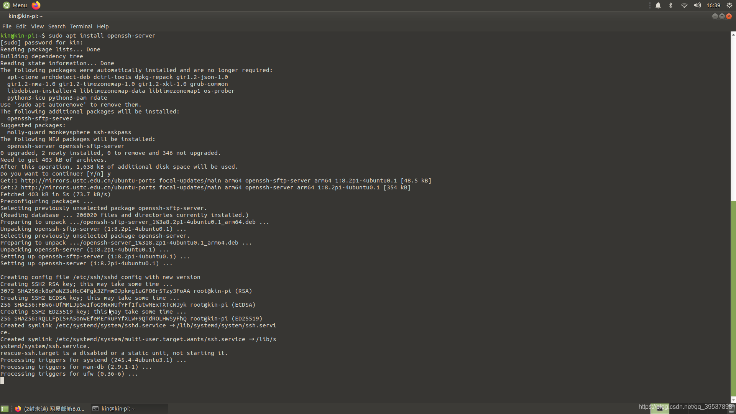Screen dimensions: 736x414
Task: Click 'rescue-ssh.target is a disabled' line
Action: pos(114,353)
